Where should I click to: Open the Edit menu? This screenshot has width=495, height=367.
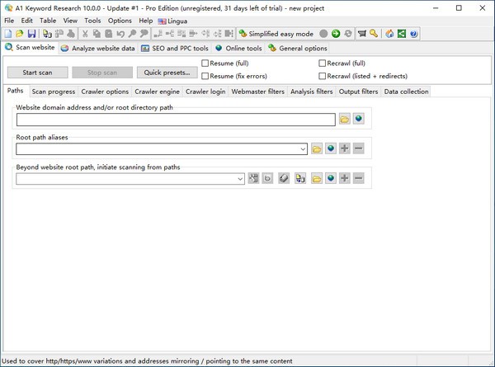[27, 21]
